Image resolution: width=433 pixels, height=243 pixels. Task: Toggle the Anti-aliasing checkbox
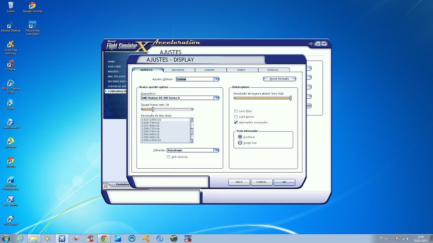tap(168, 157)
